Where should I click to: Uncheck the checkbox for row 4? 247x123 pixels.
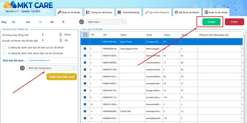pos(85,62)
